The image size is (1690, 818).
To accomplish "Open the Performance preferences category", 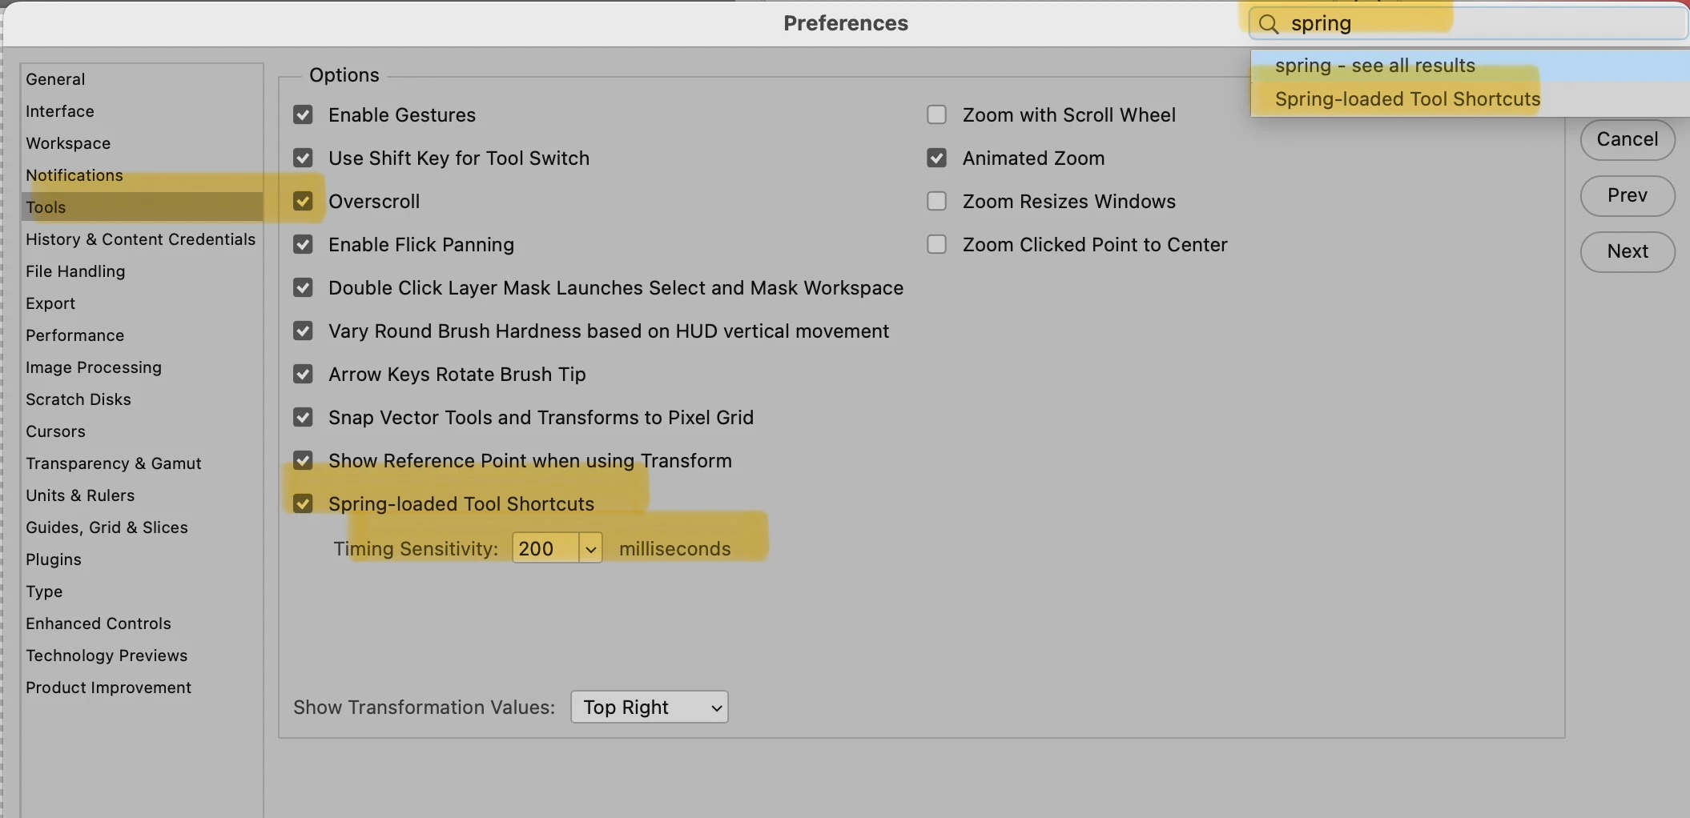I will [75, 335].
